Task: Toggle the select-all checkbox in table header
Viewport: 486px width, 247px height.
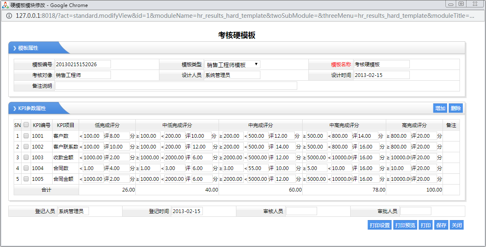Action: pyautogui.click(x=26, y=125)
